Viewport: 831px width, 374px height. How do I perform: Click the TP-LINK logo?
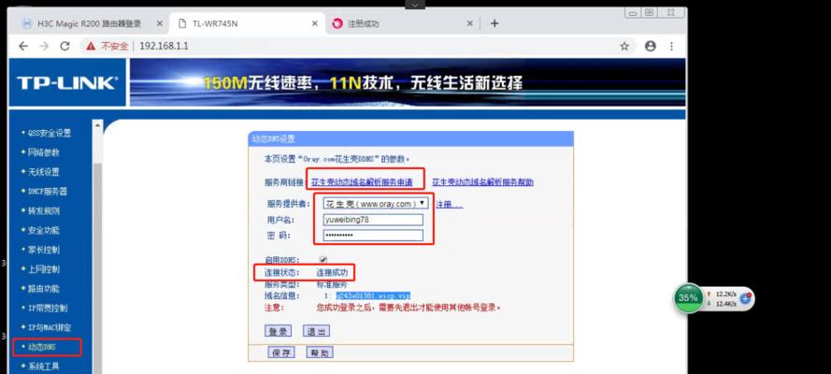66,82
